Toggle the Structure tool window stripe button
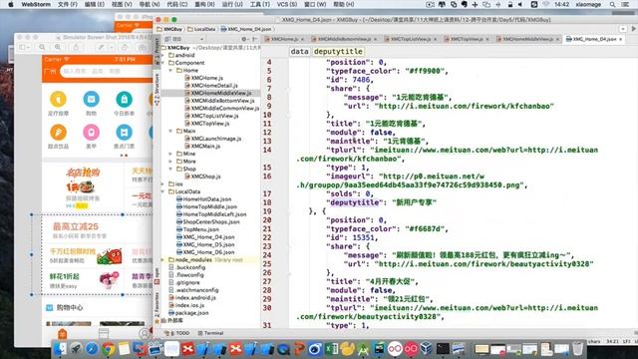Viewport: 638px width, 359px height. 158,91
